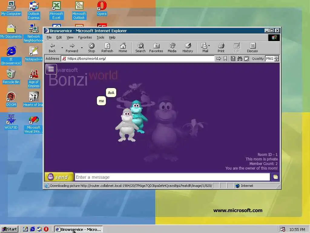Screen dimensions: 310x233
Task: Print the page using the Print button
Action: [x=221, y=48]
